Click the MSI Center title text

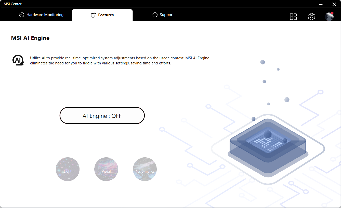pos(12,4)
